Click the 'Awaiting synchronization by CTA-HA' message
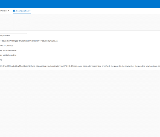This screenshot has width=160, height=137. (x=80, y=66)
